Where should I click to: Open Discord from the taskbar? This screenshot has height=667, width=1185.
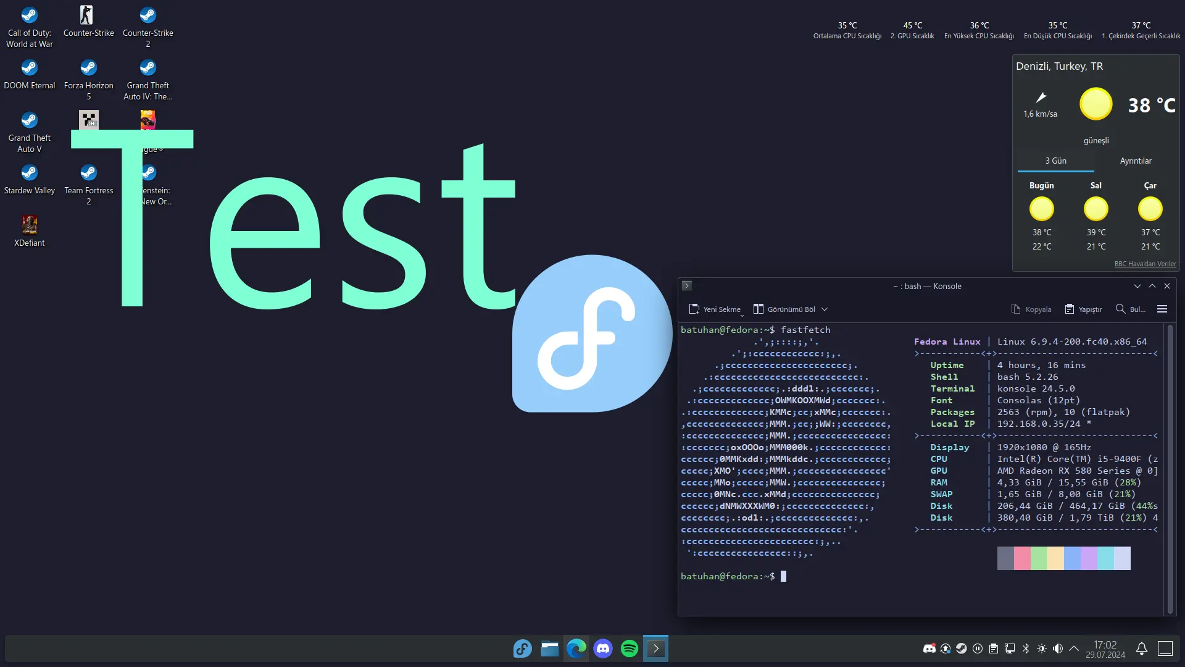click(603, 648)
